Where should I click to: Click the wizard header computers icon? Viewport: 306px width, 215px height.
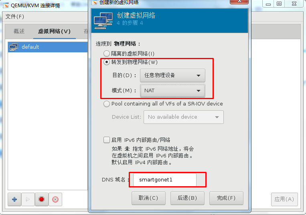point(103,21)
